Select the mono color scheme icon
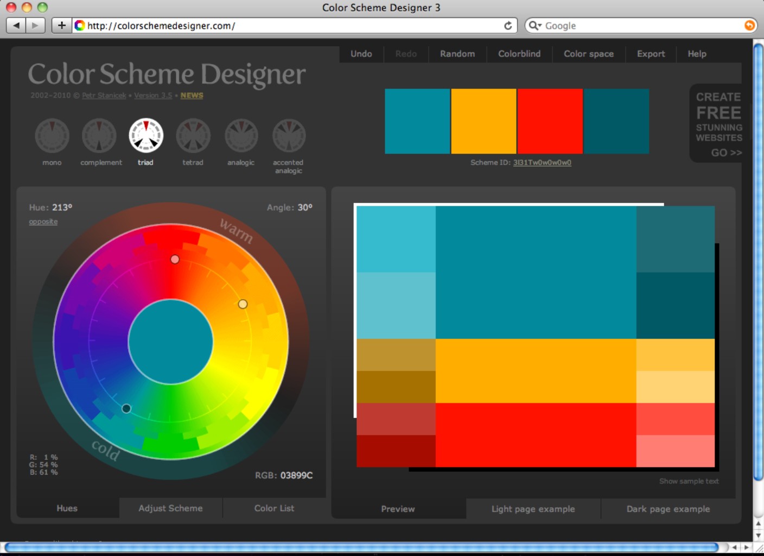 pyautogui.click(x=52, y=136)
